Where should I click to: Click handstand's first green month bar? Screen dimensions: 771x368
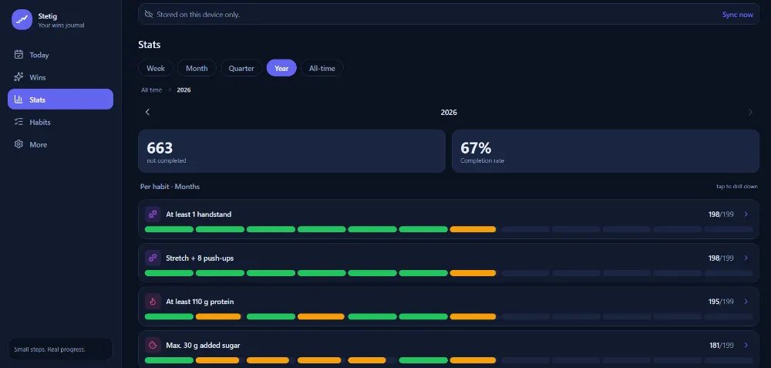[169, 229]
